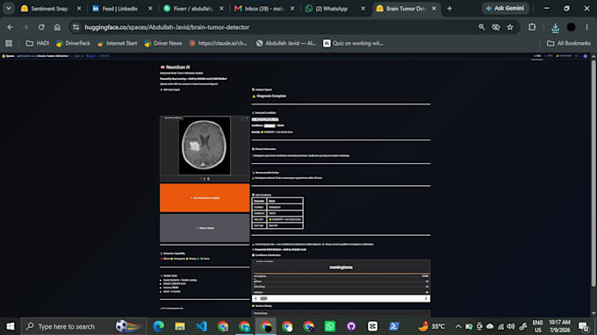Open the Quiz on working with bookmark

(353, 43)
